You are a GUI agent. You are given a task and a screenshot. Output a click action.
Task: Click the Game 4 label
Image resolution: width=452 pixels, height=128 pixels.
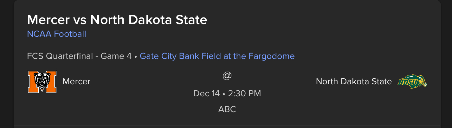(116, 56)
